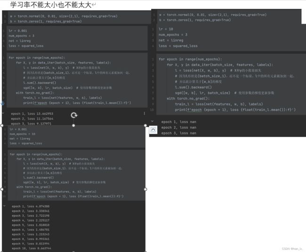The width and height of the screenshot is (306, 252).
Task: Click the object anchor icon in the left margin
Action: coord(2,103)
